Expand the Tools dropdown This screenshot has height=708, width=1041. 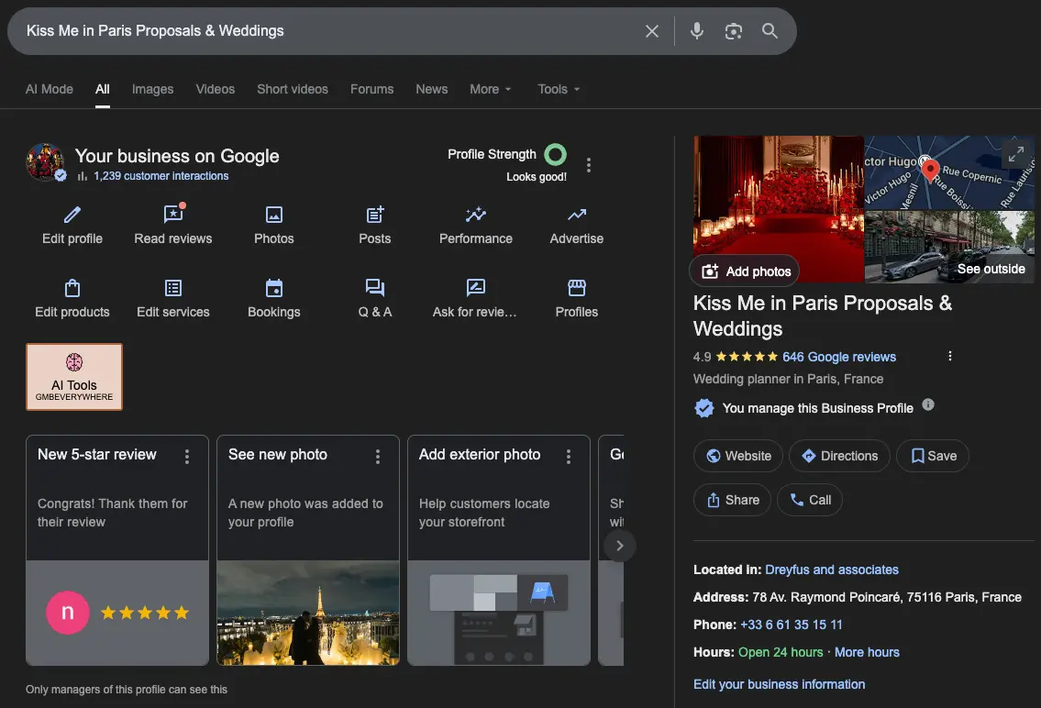[558, 89]
